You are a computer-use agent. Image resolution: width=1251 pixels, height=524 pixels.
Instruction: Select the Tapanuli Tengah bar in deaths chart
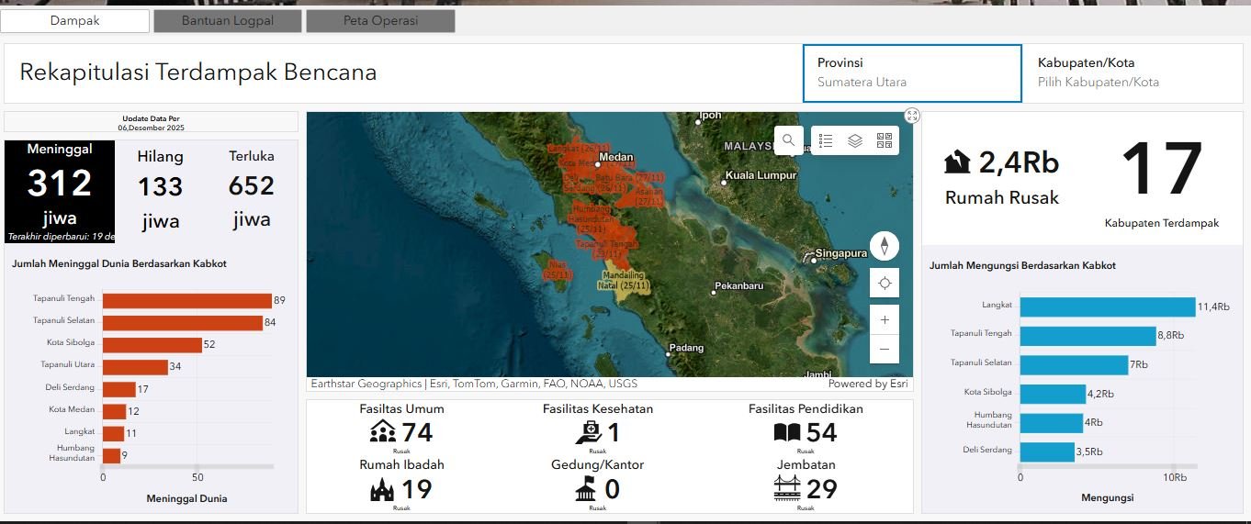coord(186,301)
